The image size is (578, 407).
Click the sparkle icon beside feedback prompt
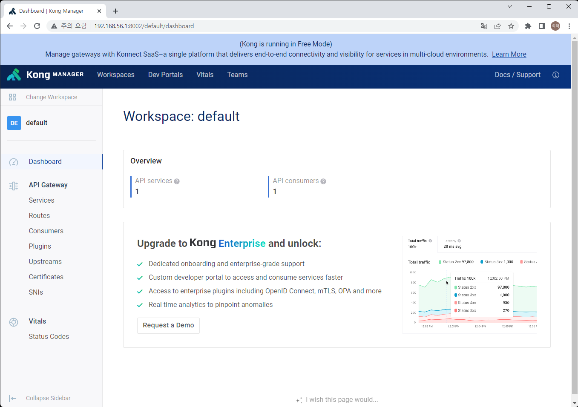pos(299,400)
